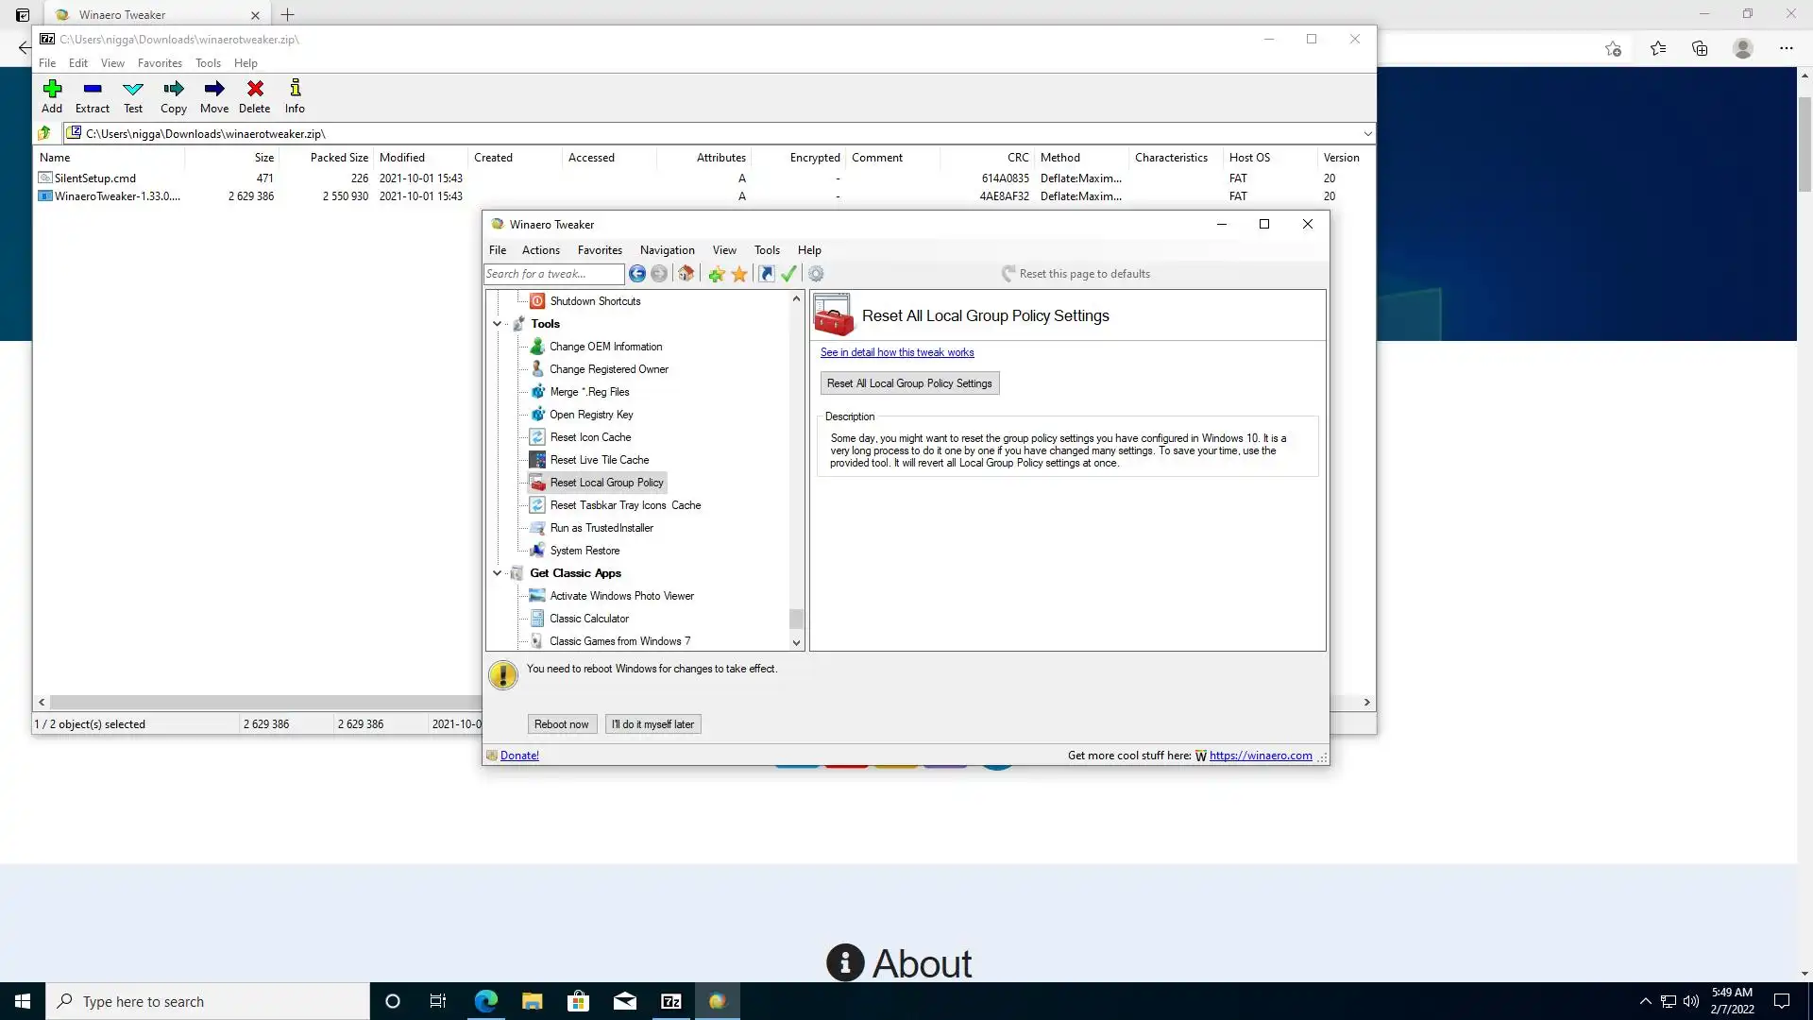Open the Navigation menu in Winaero Tweaker

tap(667, 250)
